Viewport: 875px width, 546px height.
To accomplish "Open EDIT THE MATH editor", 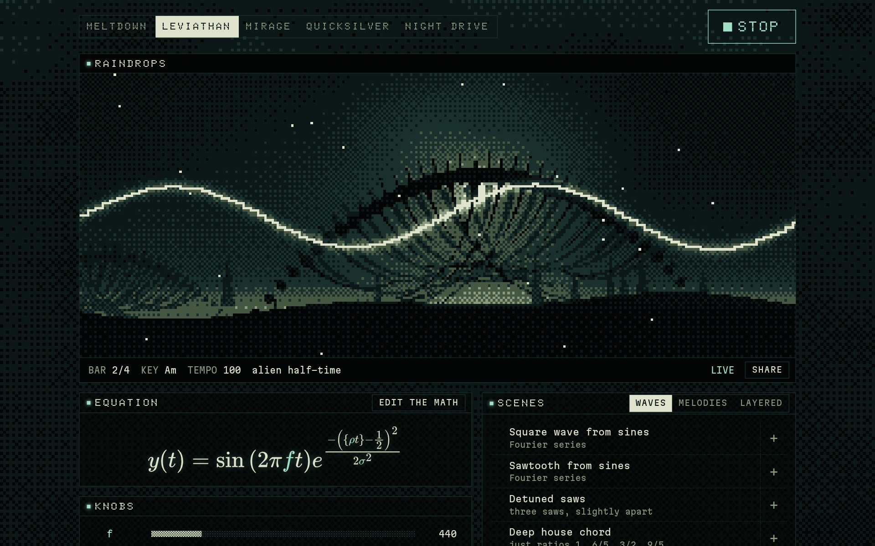I will point(418,403).
